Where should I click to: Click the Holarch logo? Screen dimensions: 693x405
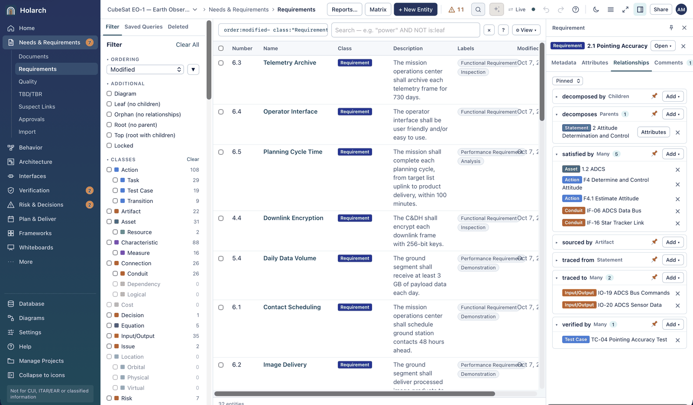tap(11, 10)
